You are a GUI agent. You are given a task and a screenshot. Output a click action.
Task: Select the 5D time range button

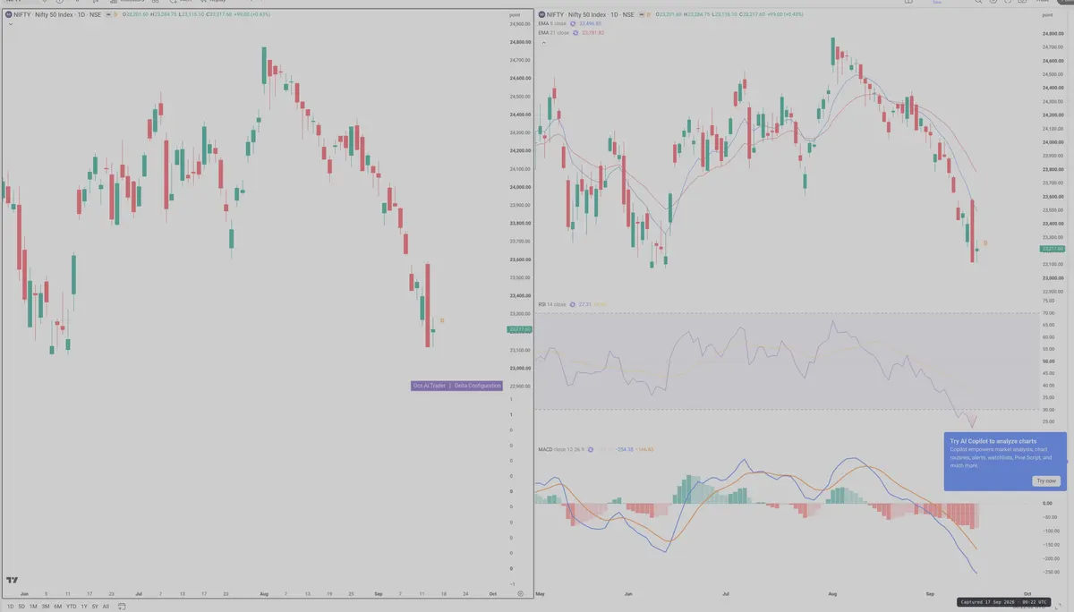pyautogui.click(x=21, y=607)
